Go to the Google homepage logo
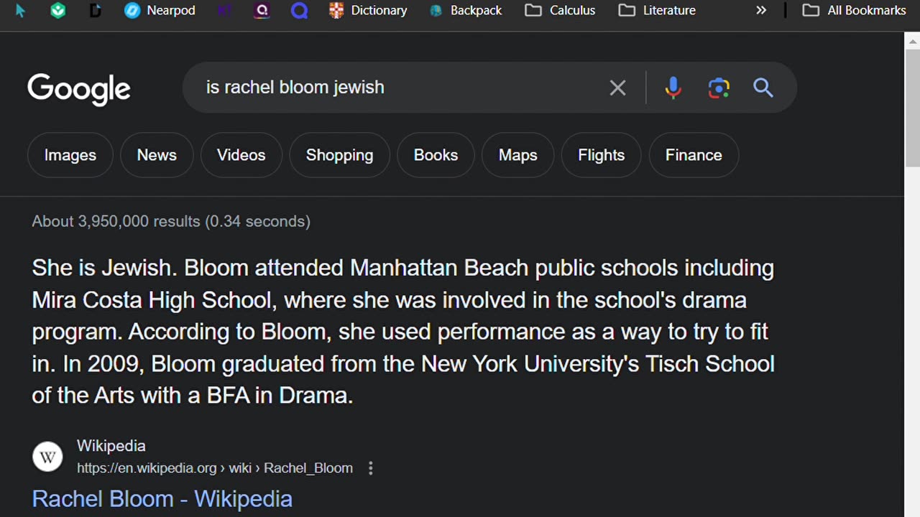The image size is (920, 517). [x=79, y=89]
